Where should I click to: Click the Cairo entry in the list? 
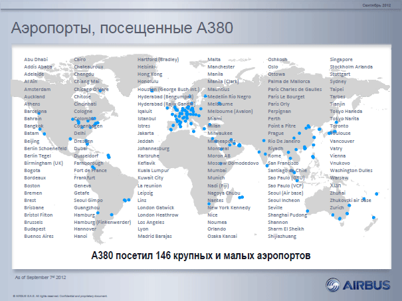80,59
